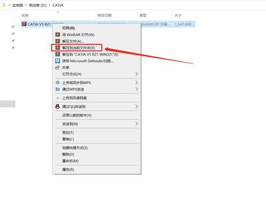Sort by 修改日期 column header
The image size is (266, 212).
click(x=104, y=15)
